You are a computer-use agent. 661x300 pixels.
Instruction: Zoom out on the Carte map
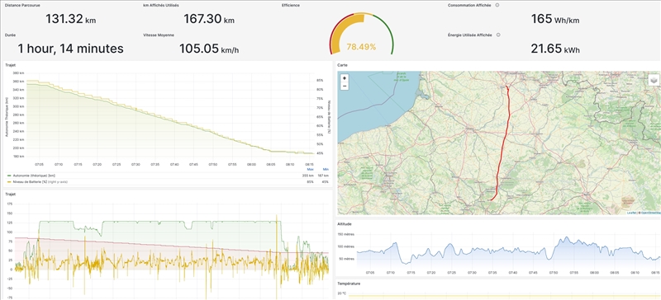(345, 87)
